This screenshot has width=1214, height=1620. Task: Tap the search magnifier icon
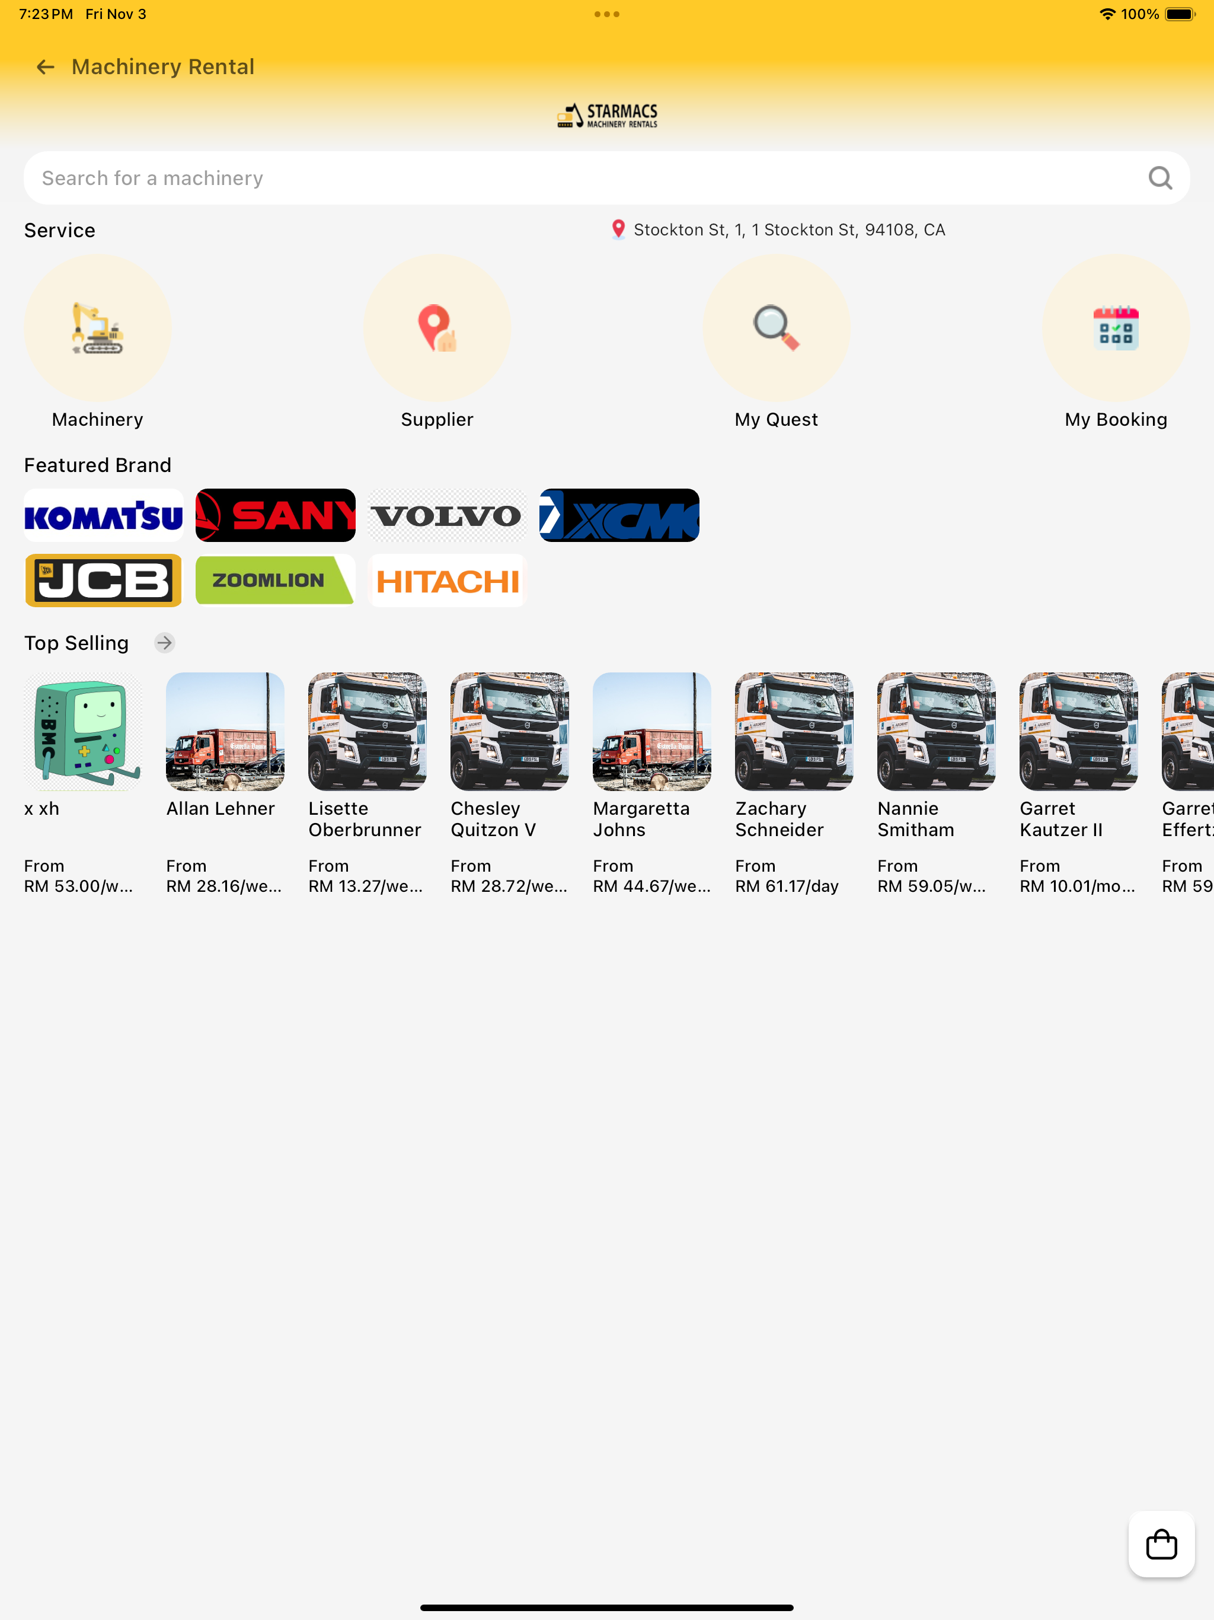click(1160, 178)
